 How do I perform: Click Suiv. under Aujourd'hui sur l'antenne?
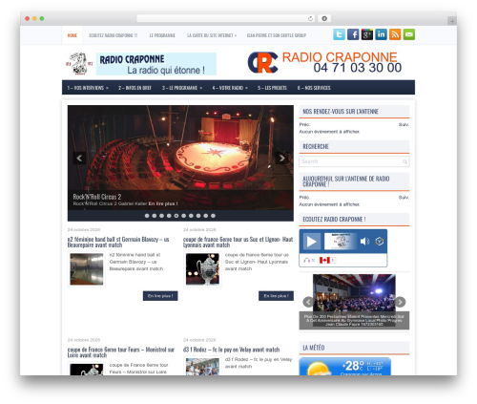tap(404, 198)
